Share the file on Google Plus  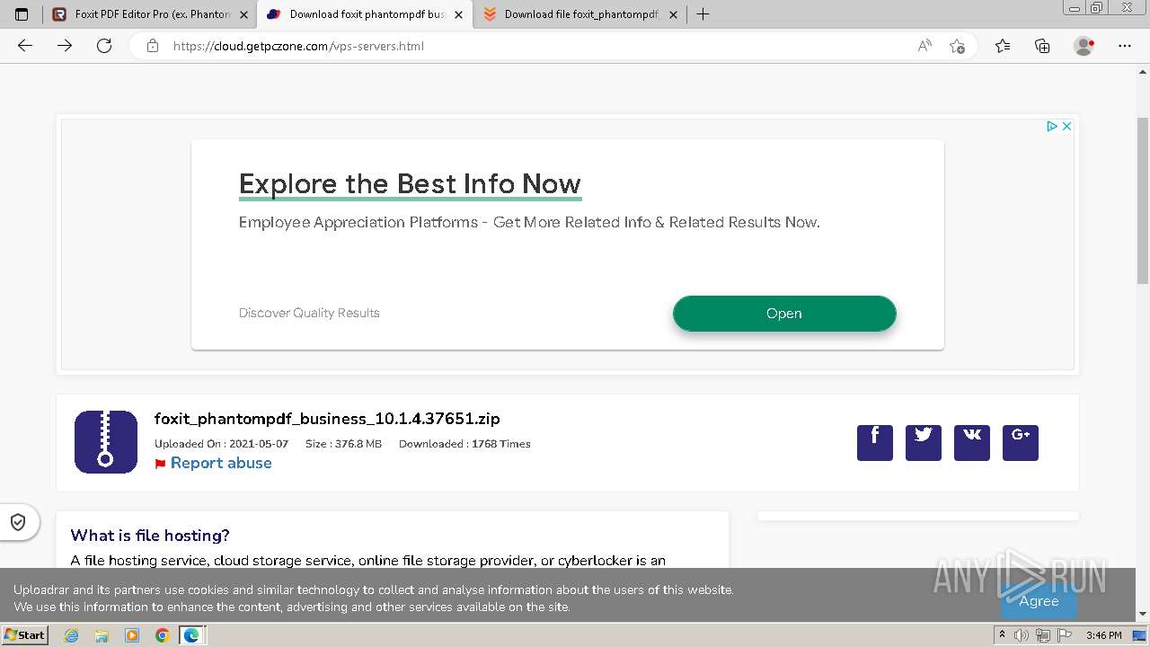[1021, 443]
